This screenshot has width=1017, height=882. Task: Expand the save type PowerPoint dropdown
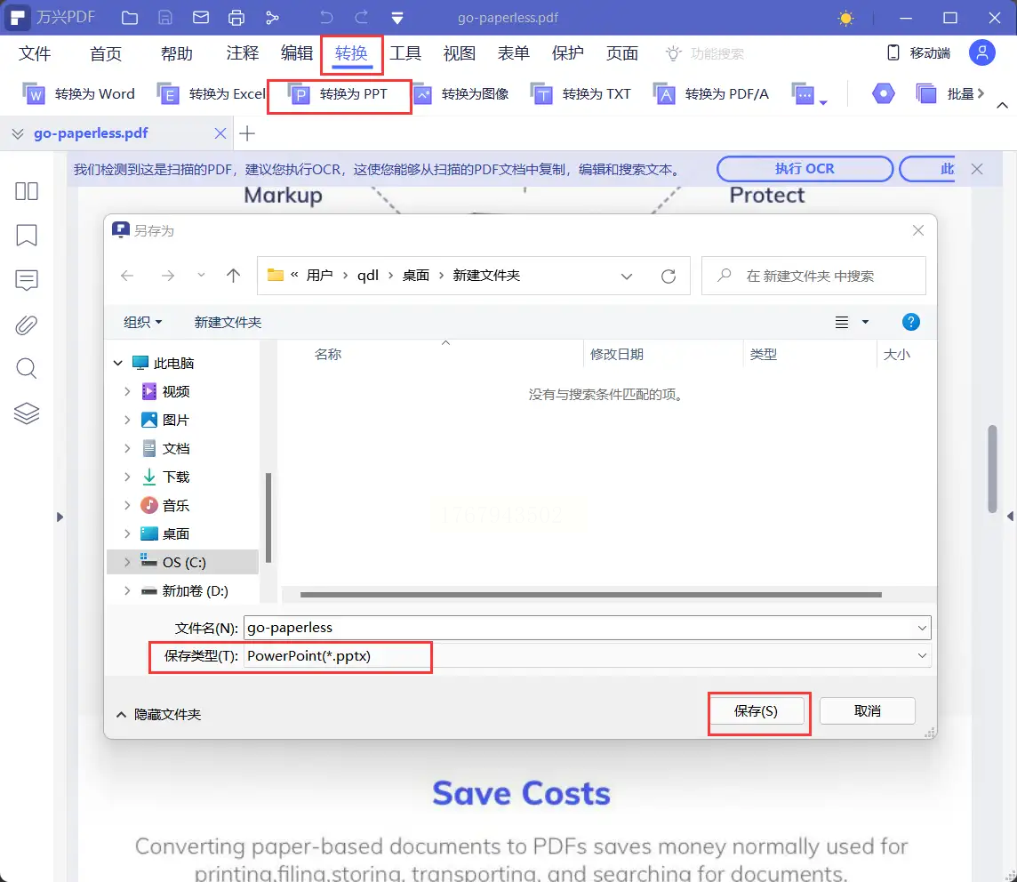[x=922, y=655]
